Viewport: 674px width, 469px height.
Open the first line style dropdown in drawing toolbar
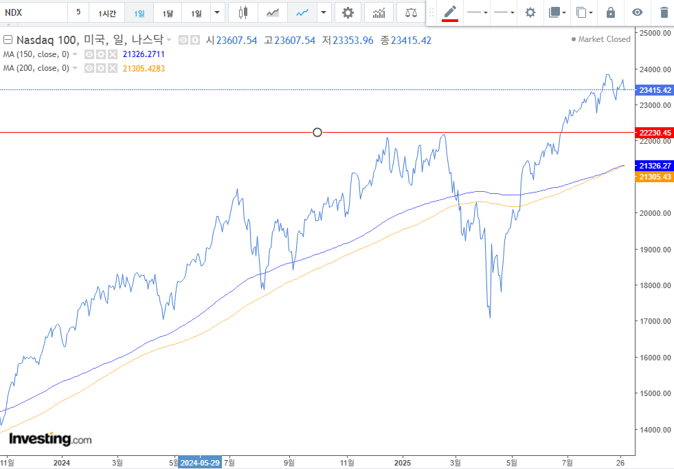click(477, 12)
